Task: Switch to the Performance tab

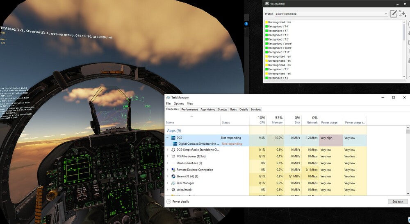Action: [189, 110]
